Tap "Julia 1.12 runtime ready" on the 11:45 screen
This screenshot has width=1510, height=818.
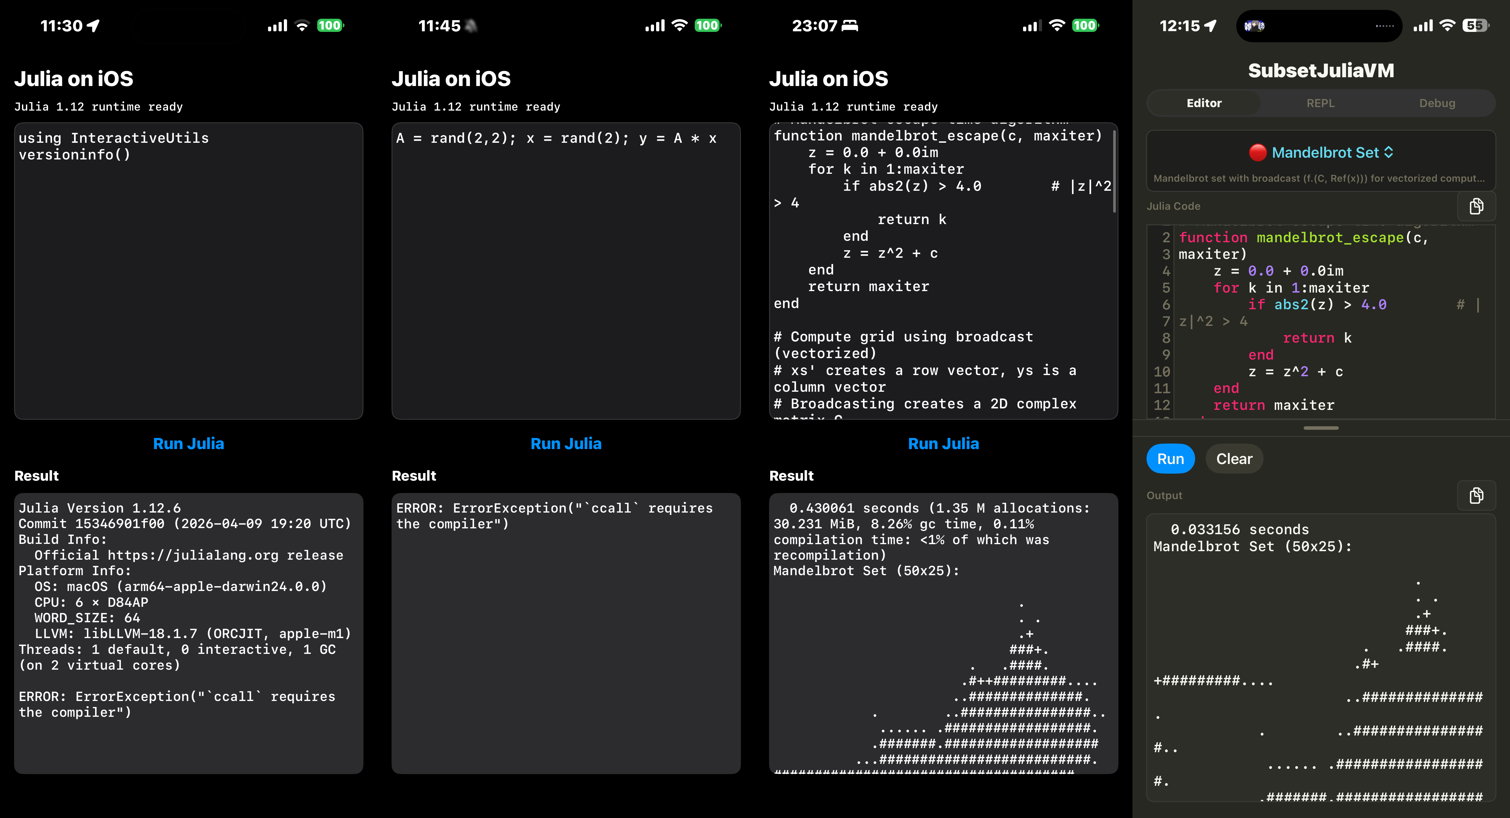476,107
